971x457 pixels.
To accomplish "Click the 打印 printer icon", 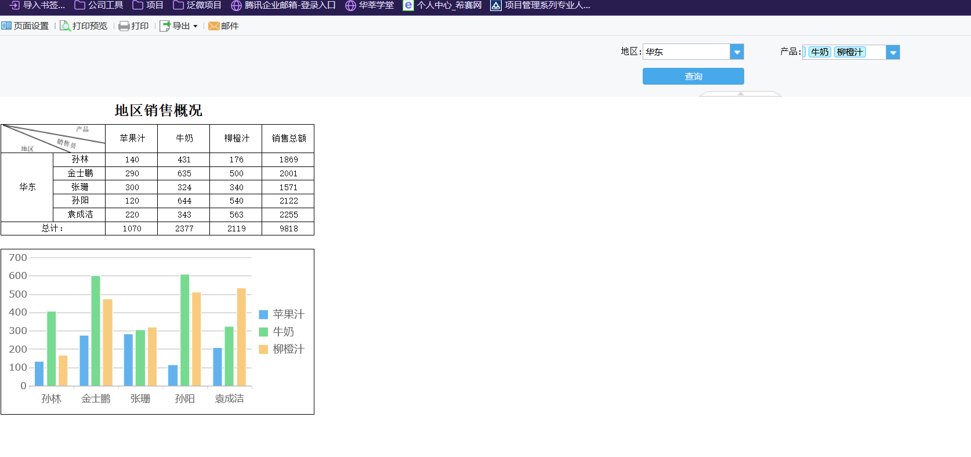I will click(124, 26).
